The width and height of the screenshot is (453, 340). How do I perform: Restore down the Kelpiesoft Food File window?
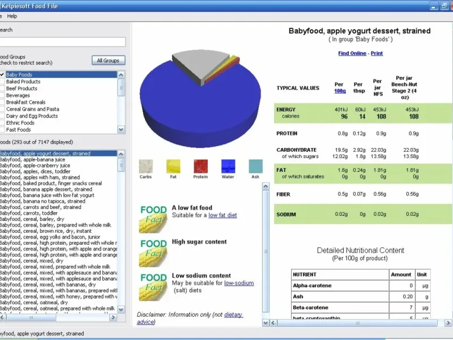(444, 6)
